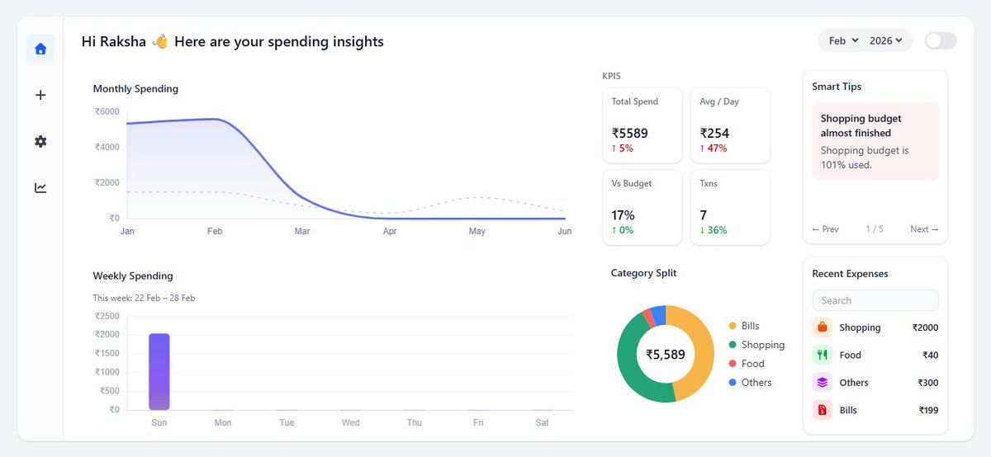Open the Txns KPI card
Image resolution: width=991 pixels, height=457 pixels.
[x=730, y=207]
